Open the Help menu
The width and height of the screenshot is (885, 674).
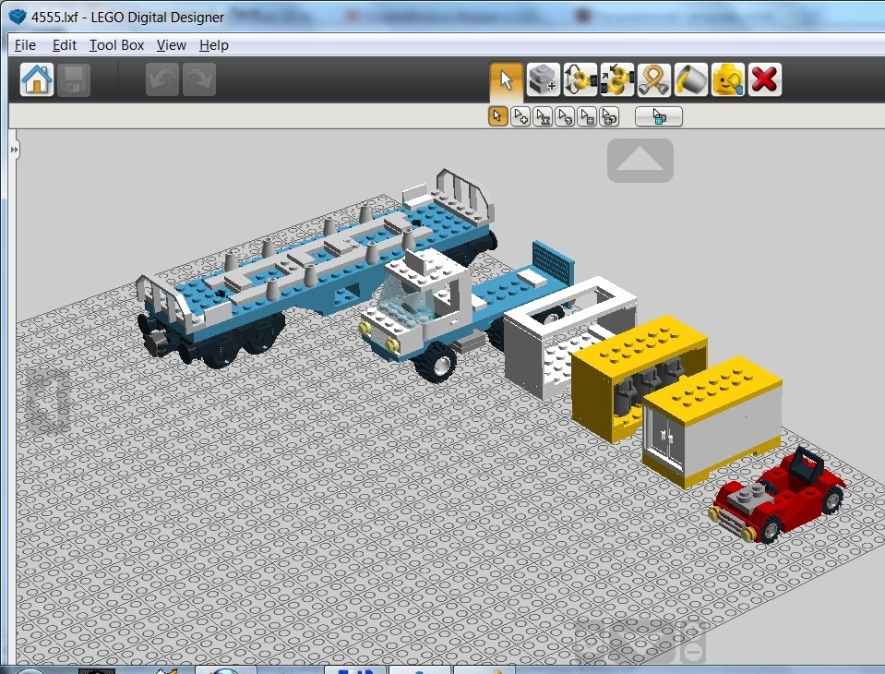(x=214, y=45)
